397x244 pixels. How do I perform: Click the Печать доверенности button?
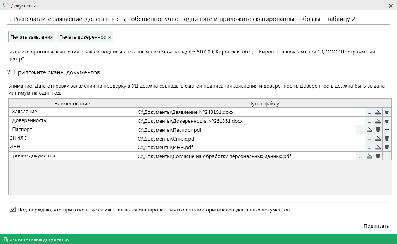pyautogui.click(x=85, y=37)
